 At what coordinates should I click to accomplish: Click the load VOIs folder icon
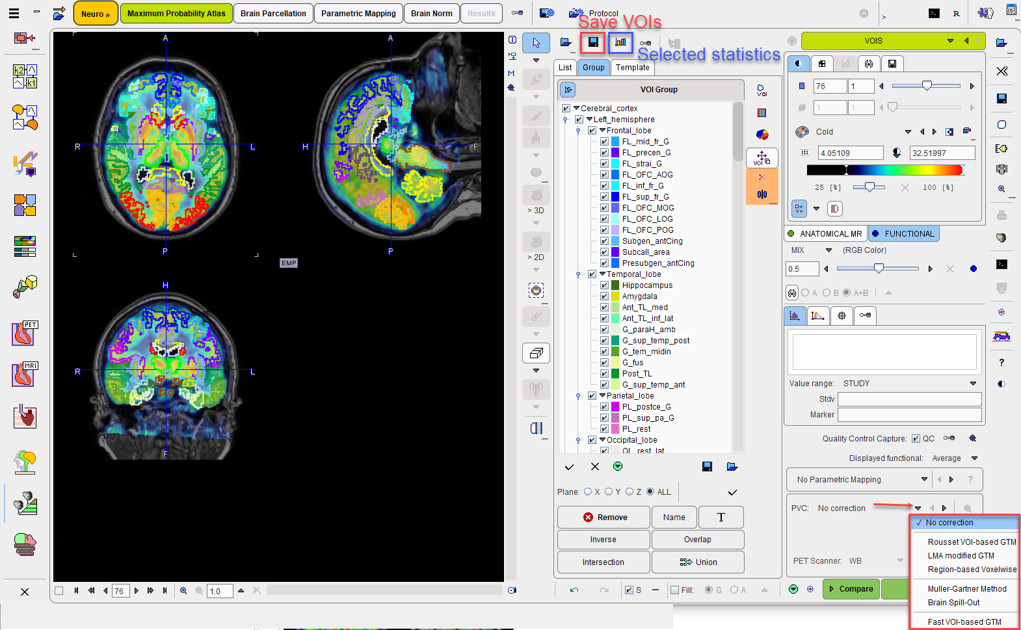click(566, 42)
